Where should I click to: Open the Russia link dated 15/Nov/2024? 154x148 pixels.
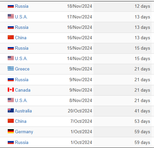[x=22, y=48]
